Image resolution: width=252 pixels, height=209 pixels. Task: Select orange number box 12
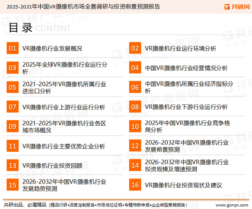coord(135,146)
